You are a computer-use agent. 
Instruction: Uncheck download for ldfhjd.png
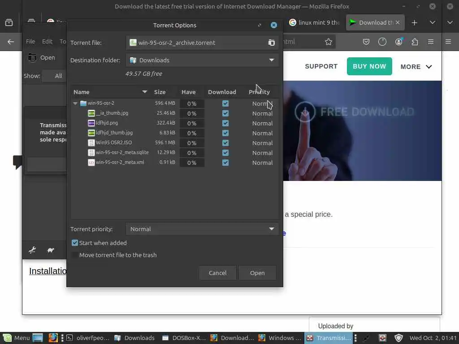point(225,123)
